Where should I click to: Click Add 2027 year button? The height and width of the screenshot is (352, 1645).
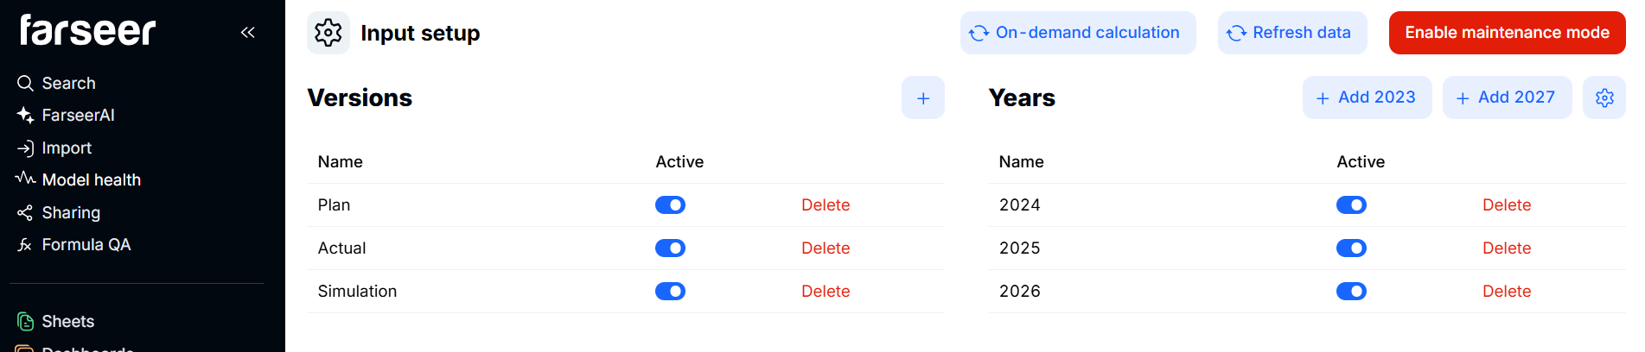[1507, 98]
